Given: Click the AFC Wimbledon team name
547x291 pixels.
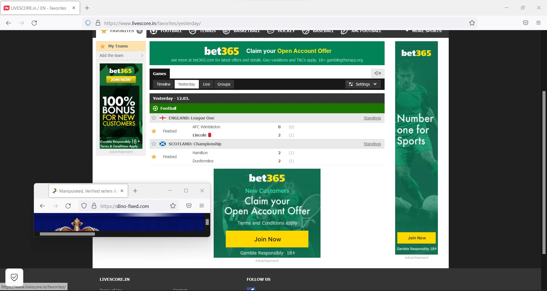Looking at the screenshot, I should point(206,127).
